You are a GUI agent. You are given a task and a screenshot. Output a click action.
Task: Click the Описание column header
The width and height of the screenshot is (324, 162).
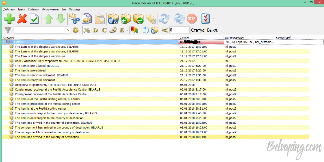(90, 38)
